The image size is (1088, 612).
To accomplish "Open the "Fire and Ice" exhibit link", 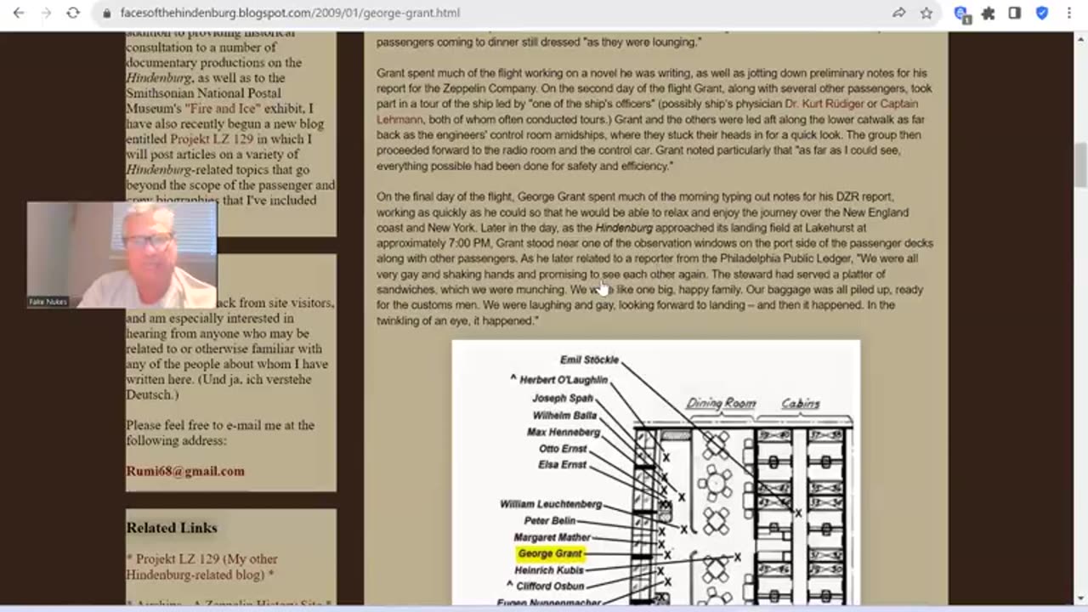I will pyautogui.click(x=222, y=108).
